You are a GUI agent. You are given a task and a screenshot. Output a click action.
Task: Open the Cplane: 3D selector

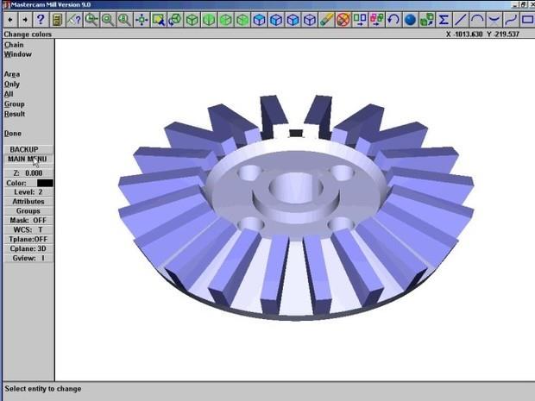[x=28, y=248]
